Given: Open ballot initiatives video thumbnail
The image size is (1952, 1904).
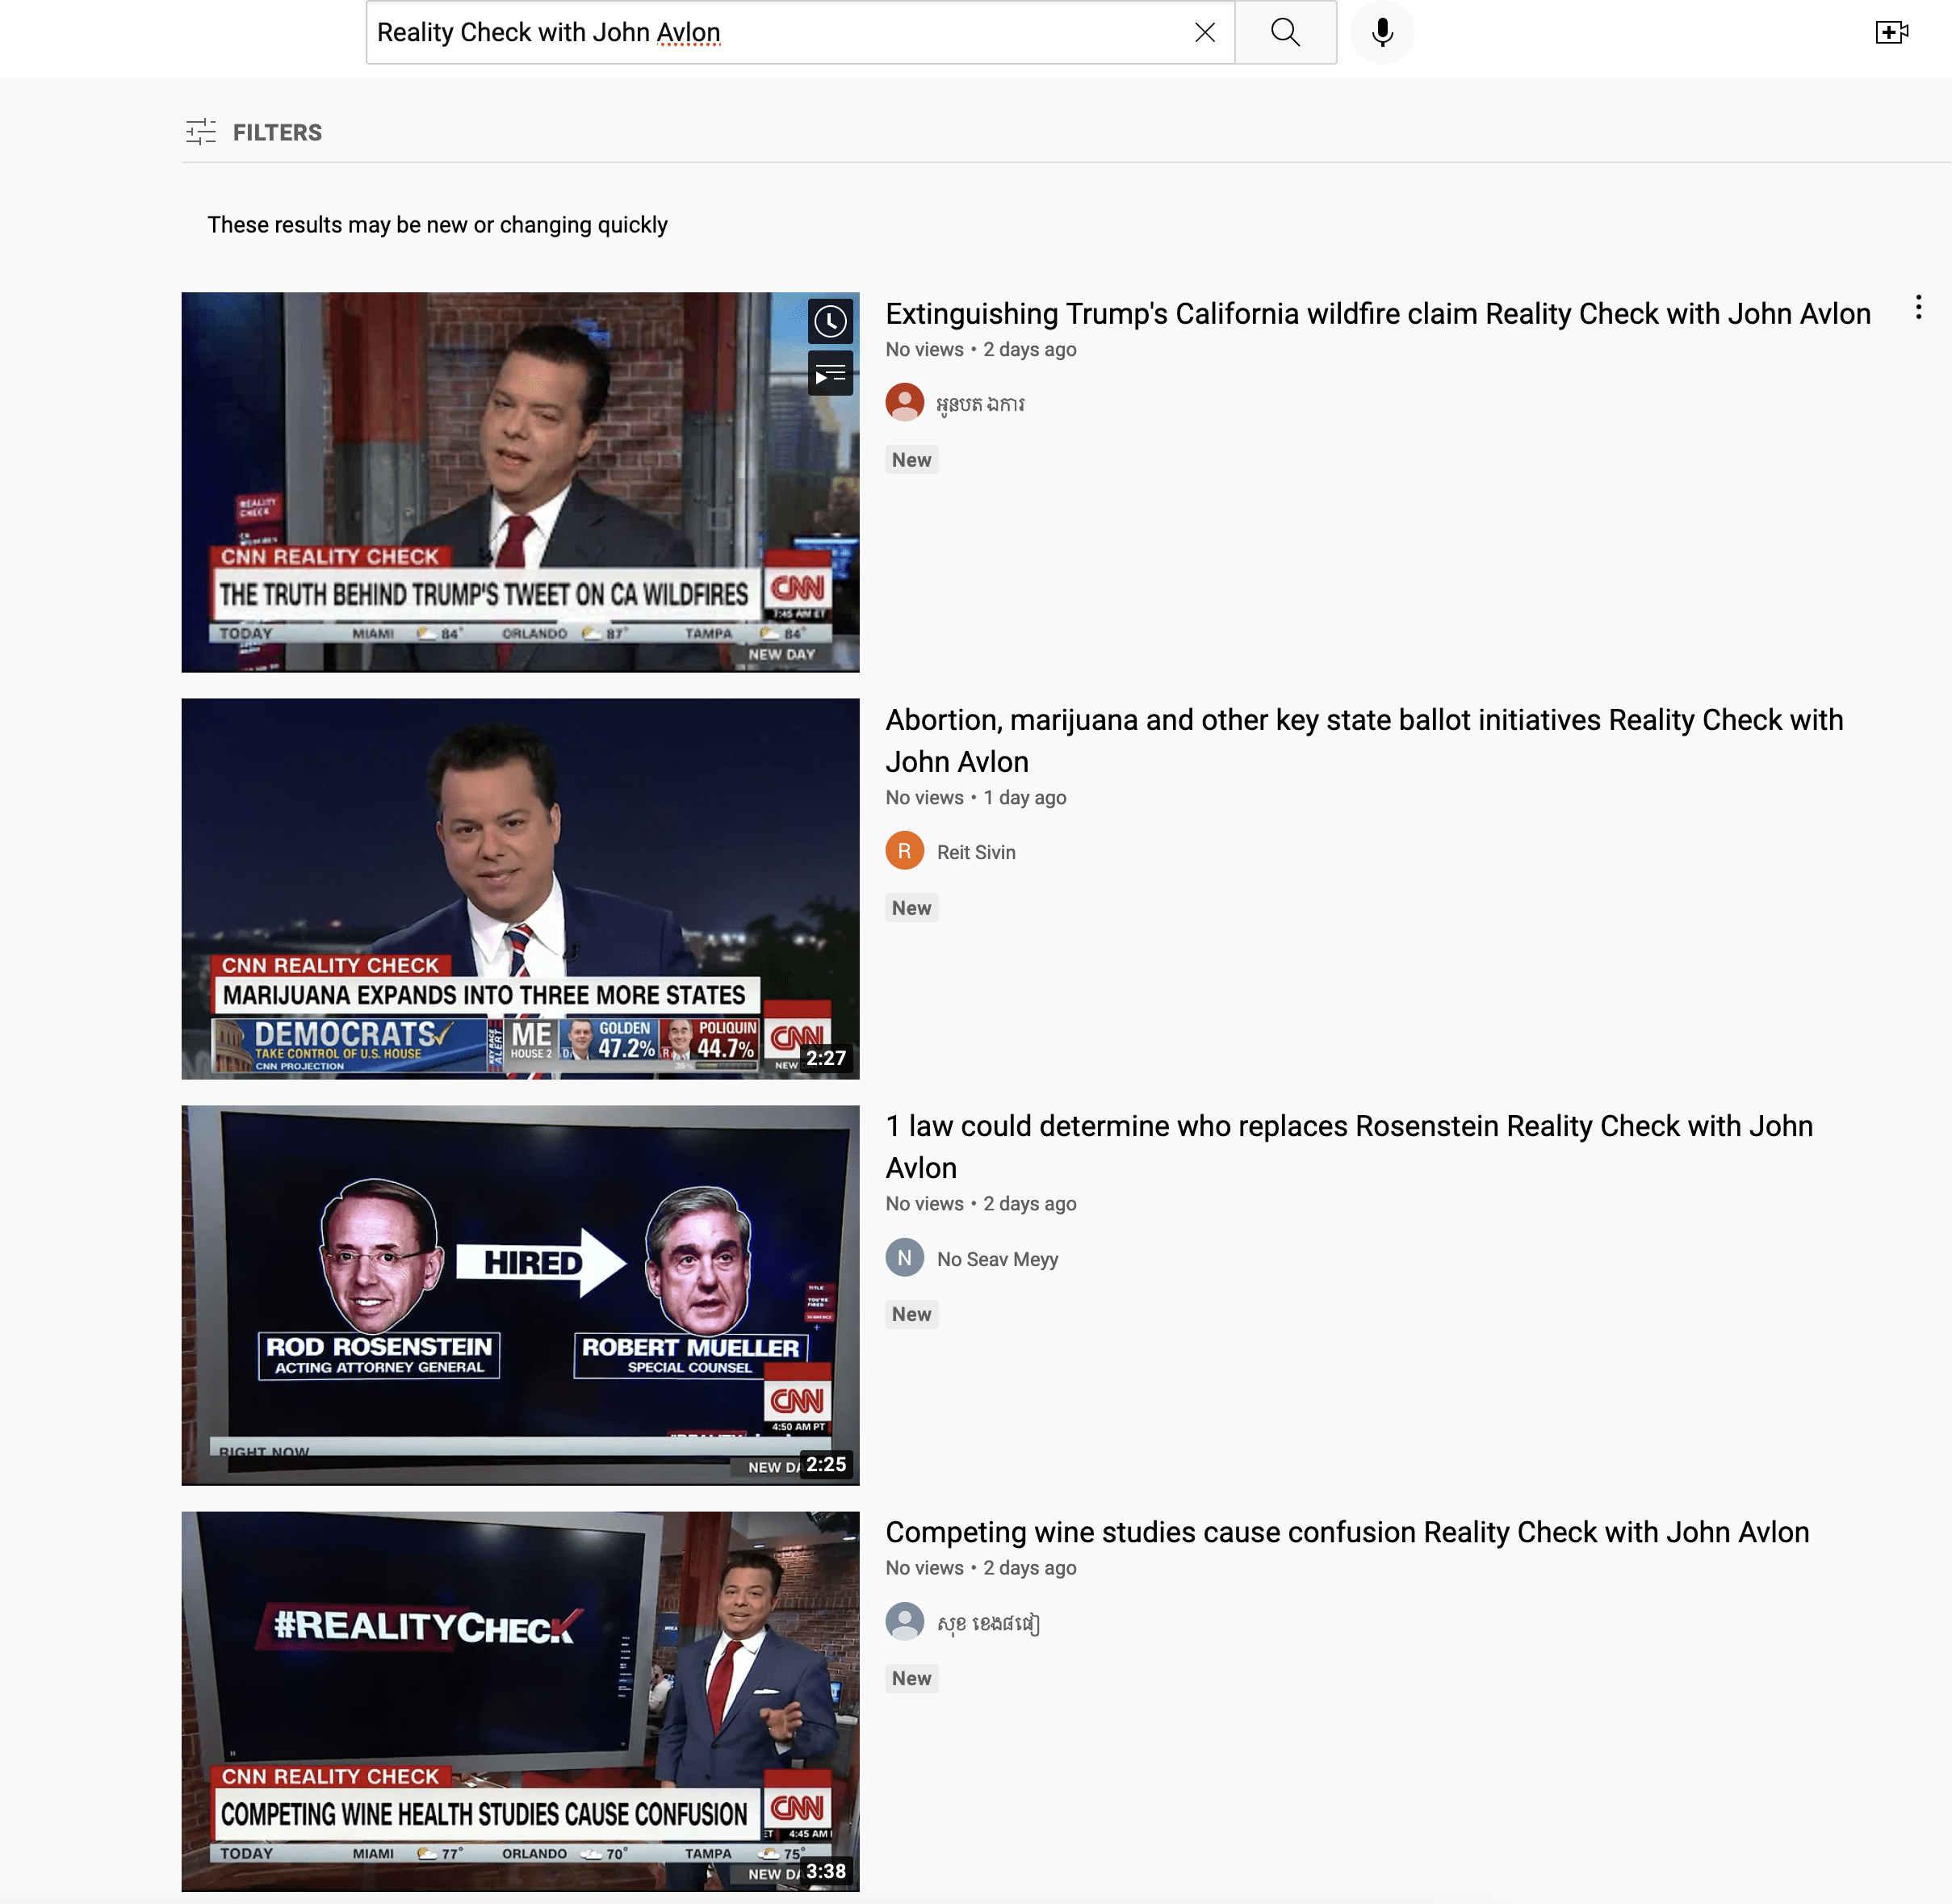Looking at the screenshot, I should (x=520, y=888).
